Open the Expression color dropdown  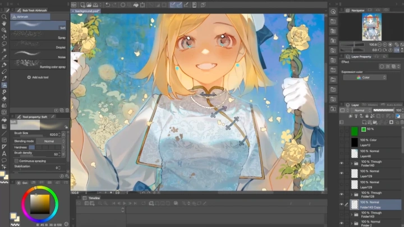(365, 77)
